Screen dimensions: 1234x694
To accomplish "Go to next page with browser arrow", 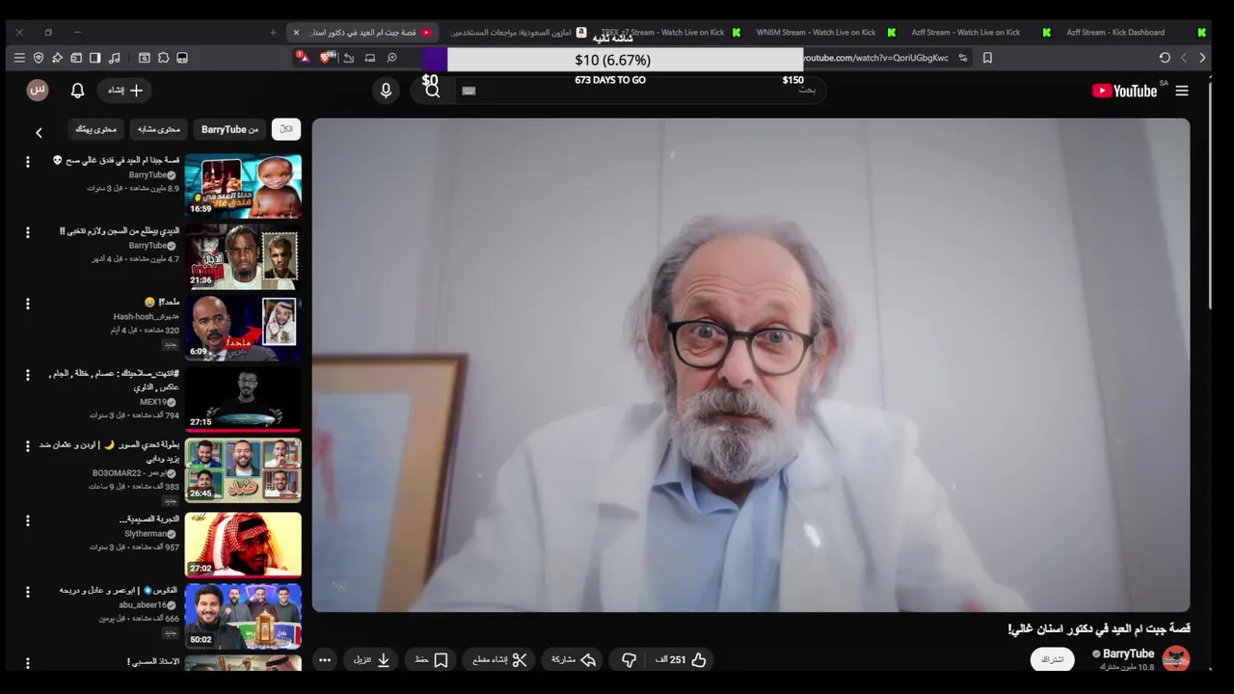I will [x=1184, y=58].
